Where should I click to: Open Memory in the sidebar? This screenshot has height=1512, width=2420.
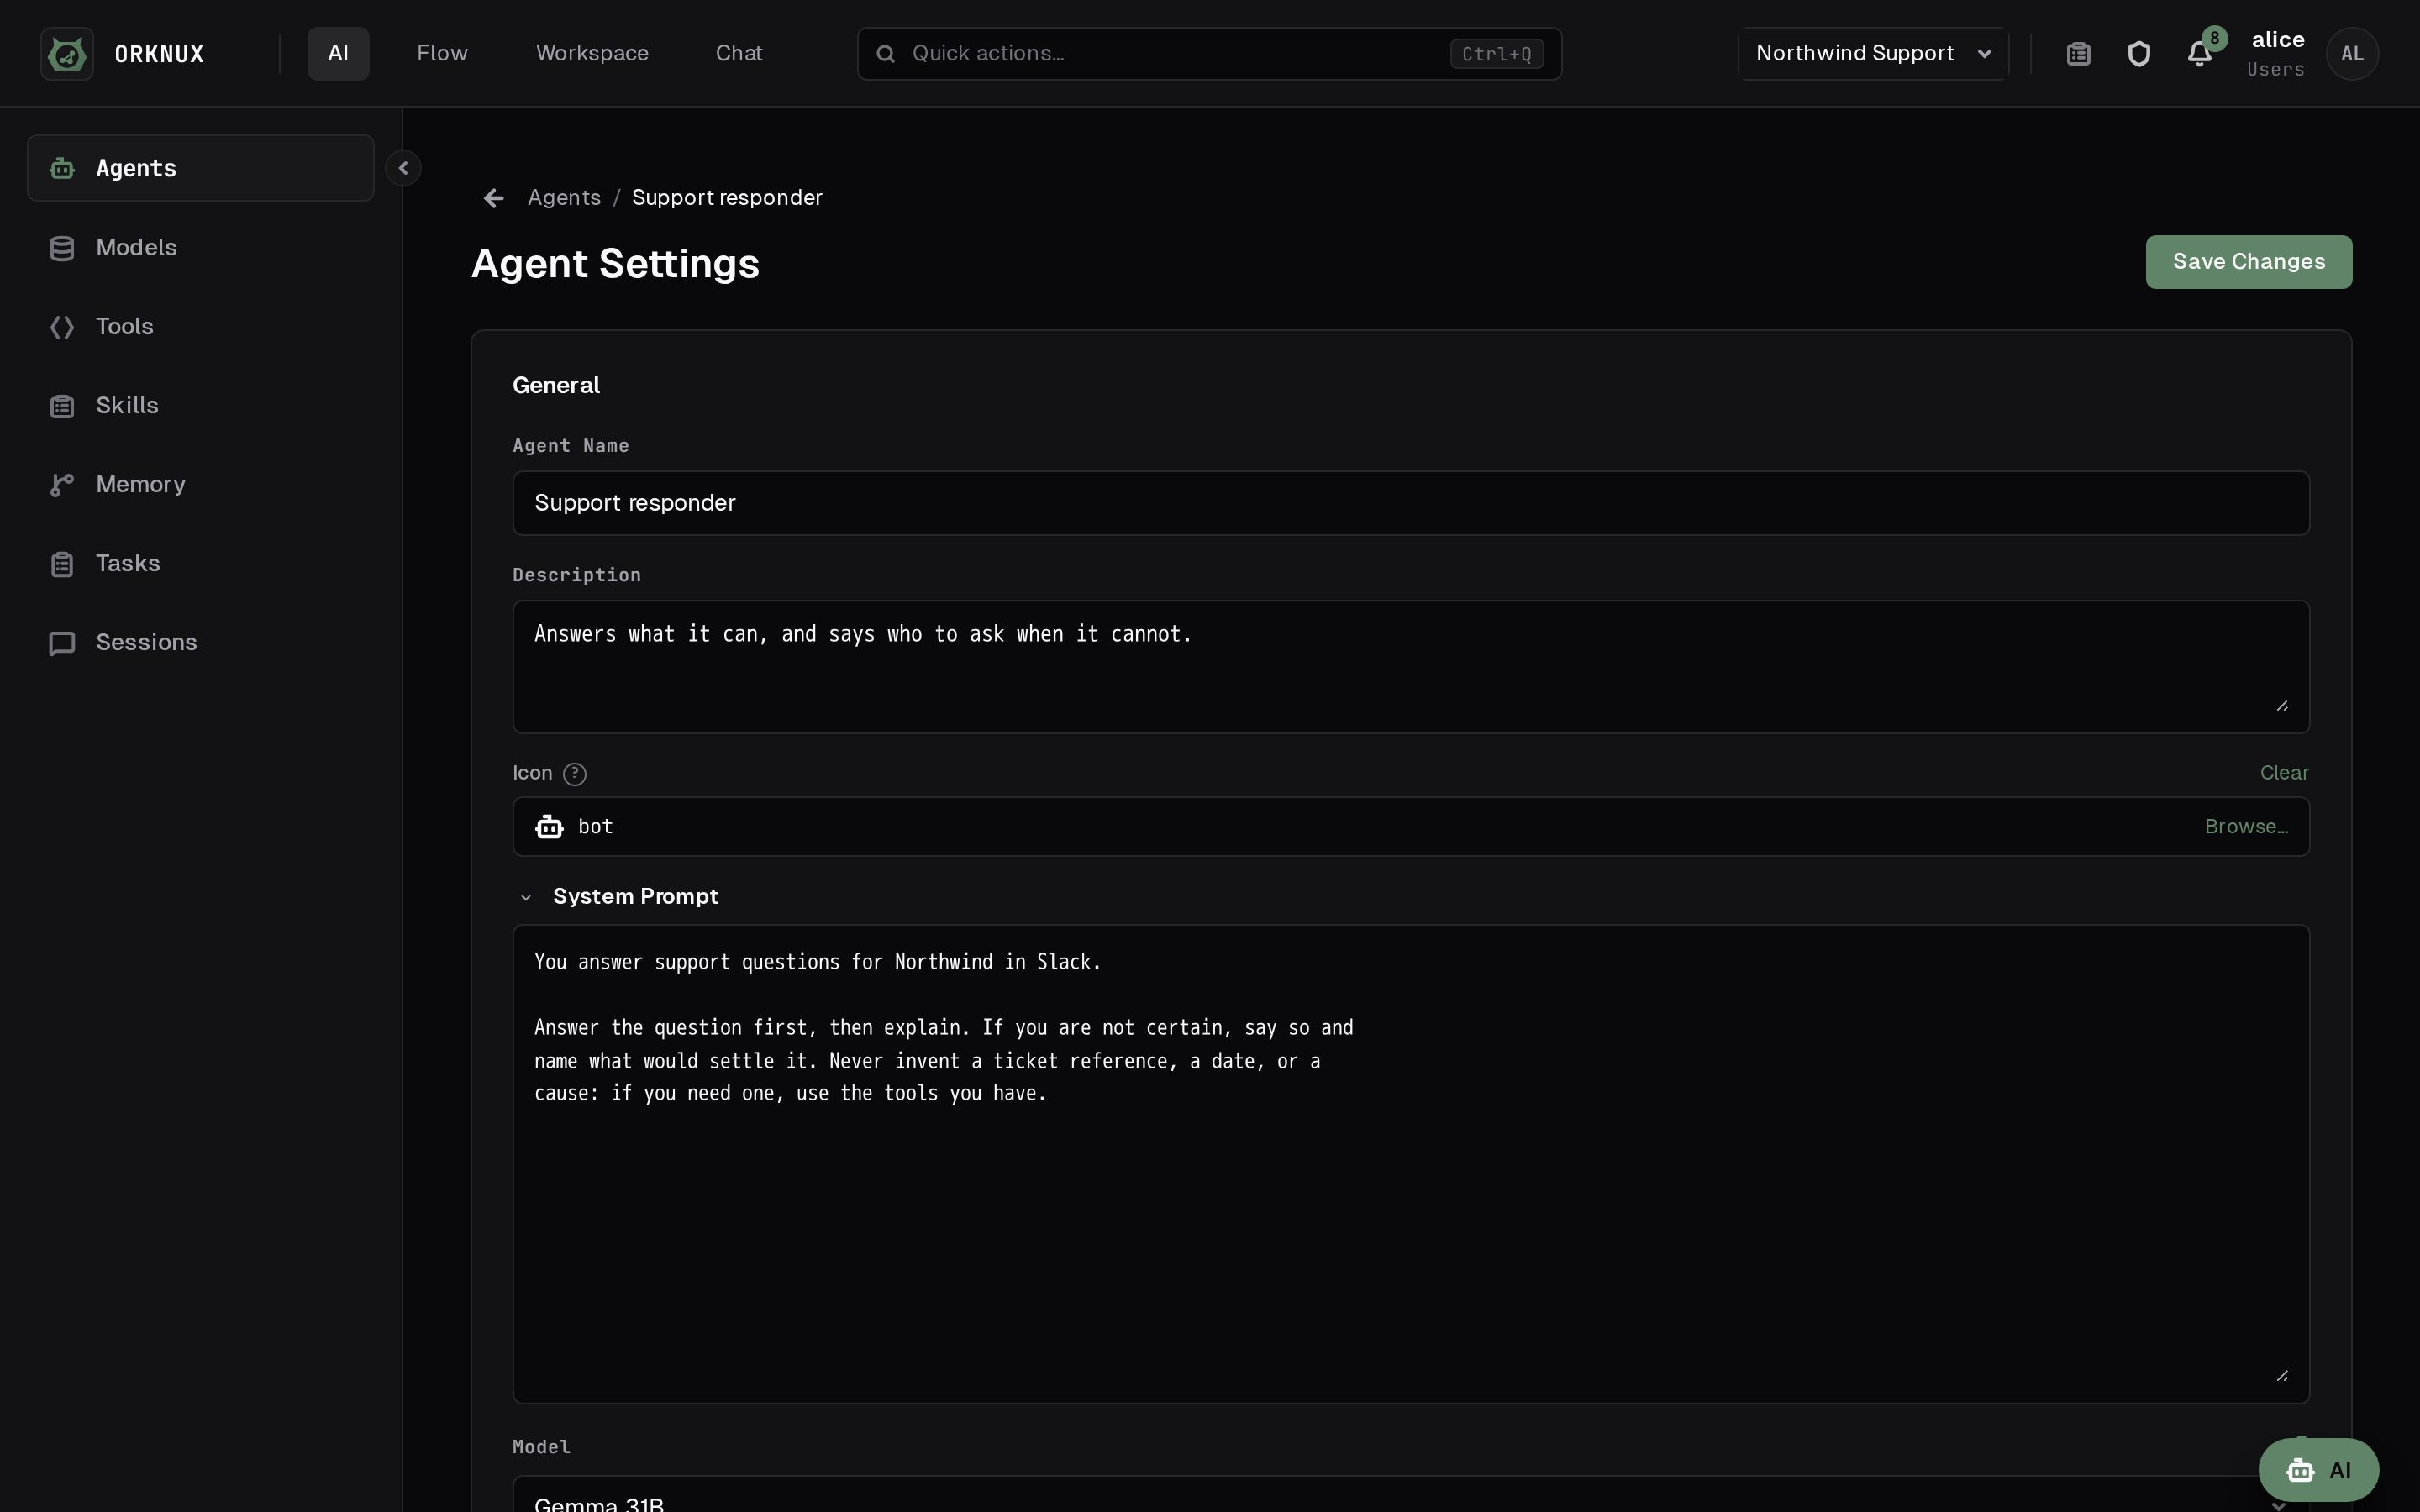(x=200, y=484)
